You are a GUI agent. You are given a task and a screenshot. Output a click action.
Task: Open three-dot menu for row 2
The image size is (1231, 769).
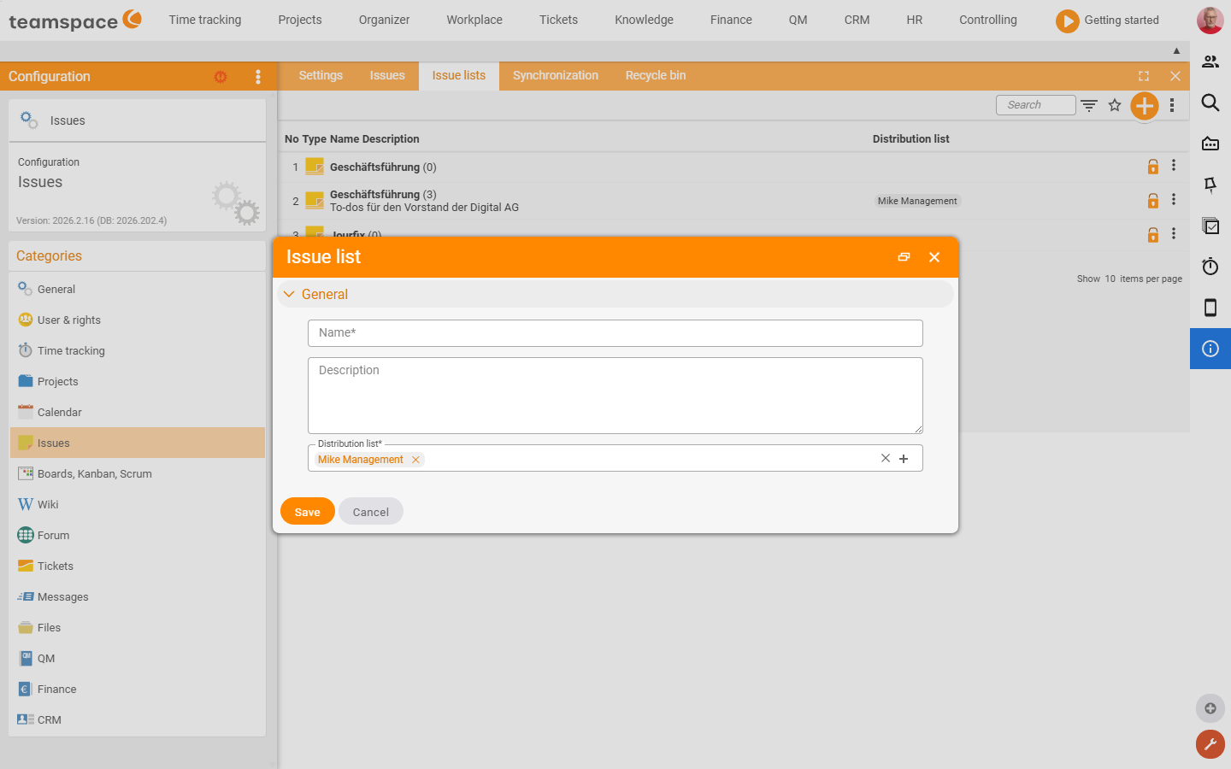coord(1174,199)
